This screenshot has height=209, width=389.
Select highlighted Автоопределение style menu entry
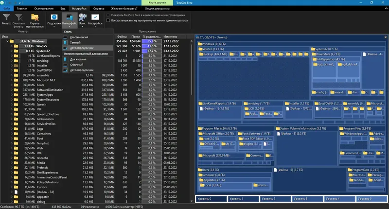(x=88, y=48)
